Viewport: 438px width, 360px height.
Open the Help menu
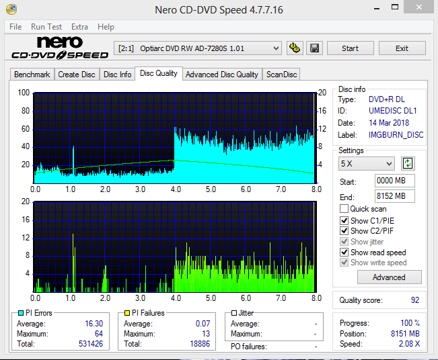click(106, 27)
